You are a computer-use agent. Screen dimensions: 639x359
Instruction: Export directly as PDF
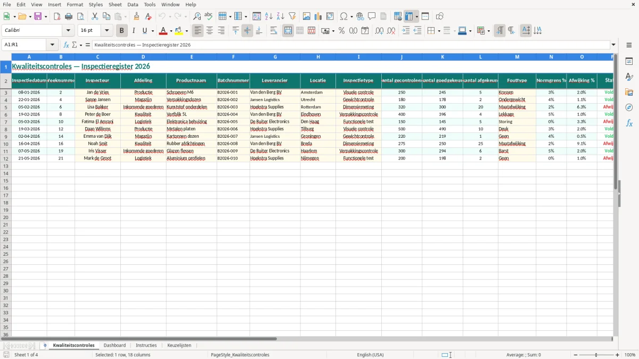click(x=57, y=16)
